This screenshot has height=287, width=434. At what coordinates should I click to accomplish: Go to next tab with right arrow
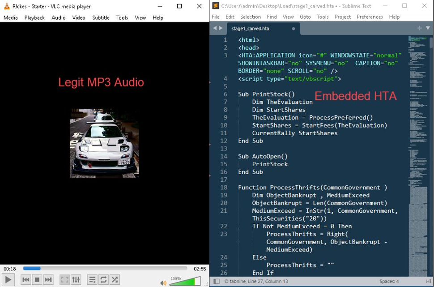coord(221,28)
